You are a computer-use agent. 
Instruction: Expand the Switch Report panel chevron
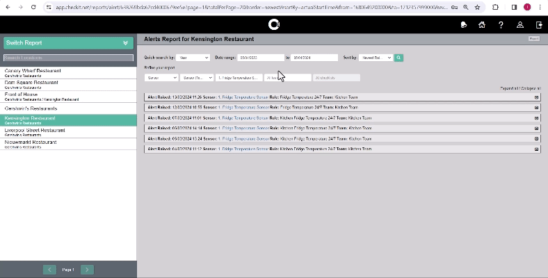126,43
